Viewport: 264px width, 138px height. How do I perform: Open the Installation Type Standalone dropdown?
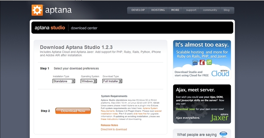[x=64, y=81]
